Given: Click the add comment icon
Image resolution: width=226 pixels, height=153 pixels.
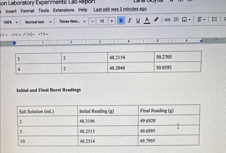Looking at the screenshot, I should pos(176,19).
